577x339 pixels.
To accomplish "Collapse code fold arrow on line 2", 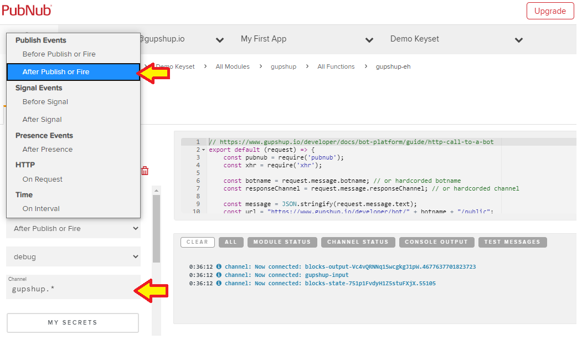I will tap(203, 150).
